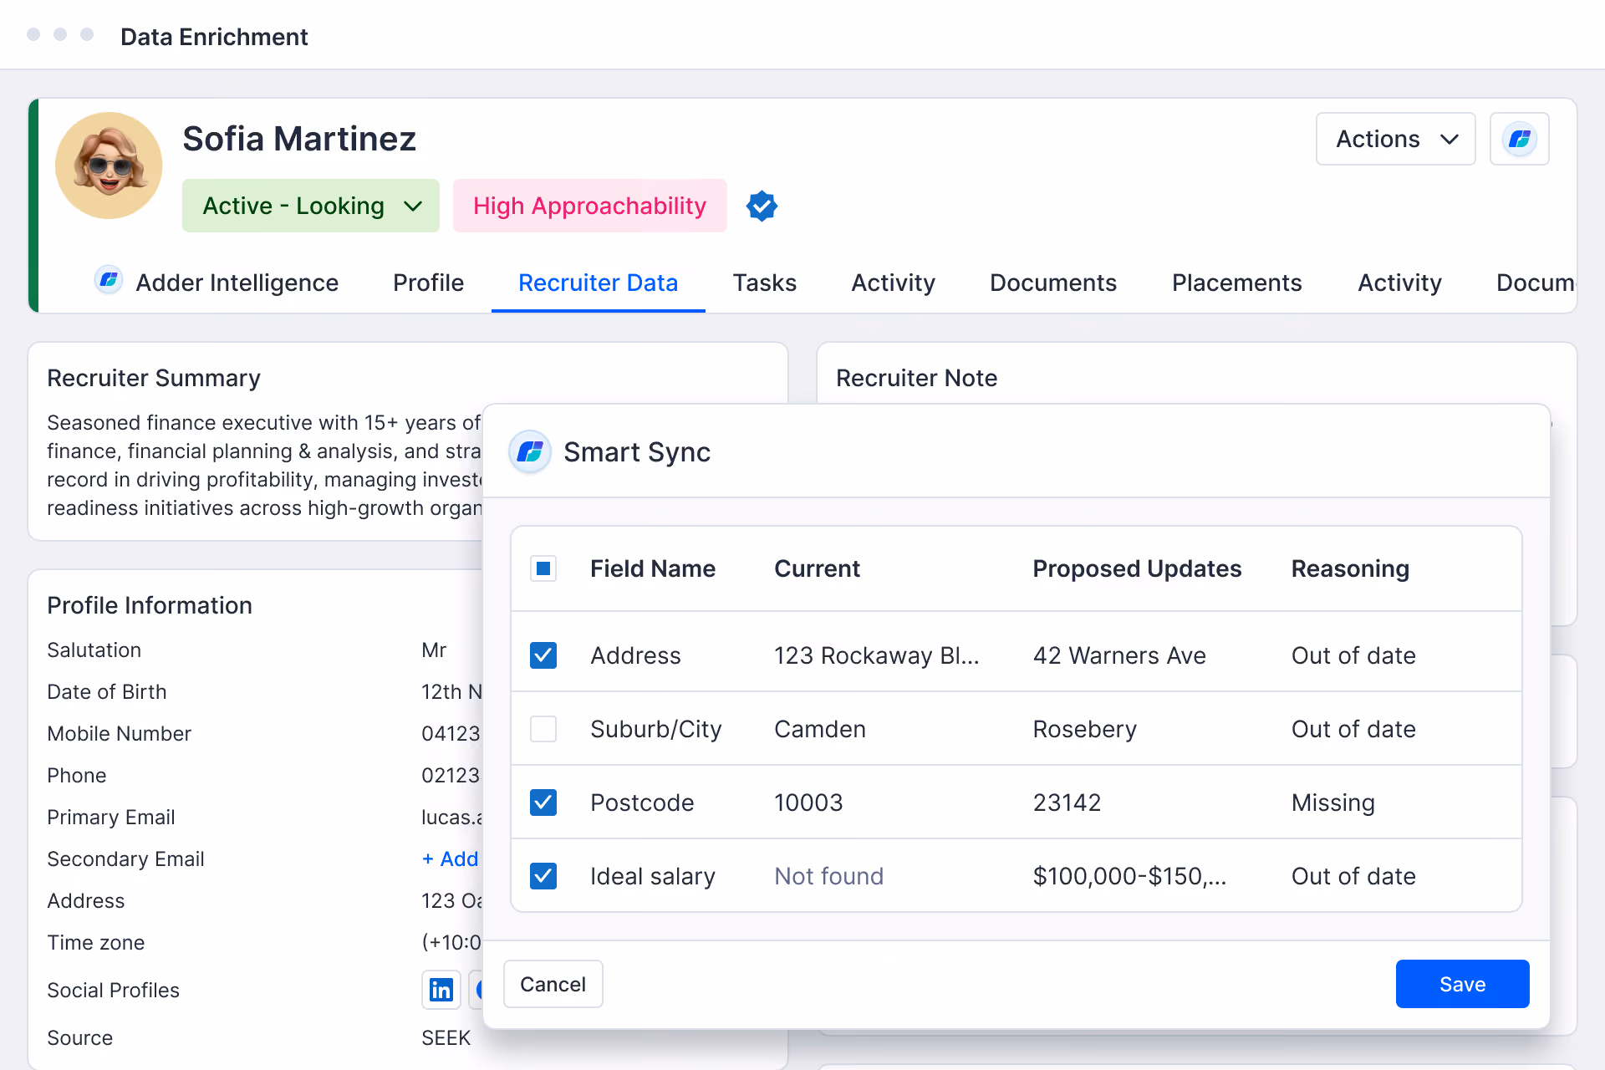The image size is (1605, 1070).
Task: Click the High Approachability tag
Action: tap(589, 206)
